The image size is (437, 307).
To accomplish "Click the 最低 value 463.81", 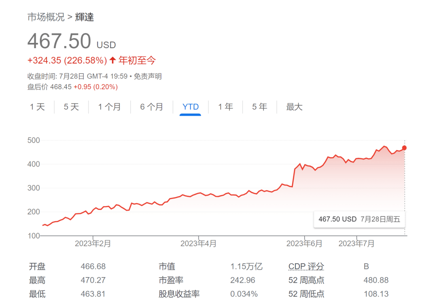I will (93, 294).
